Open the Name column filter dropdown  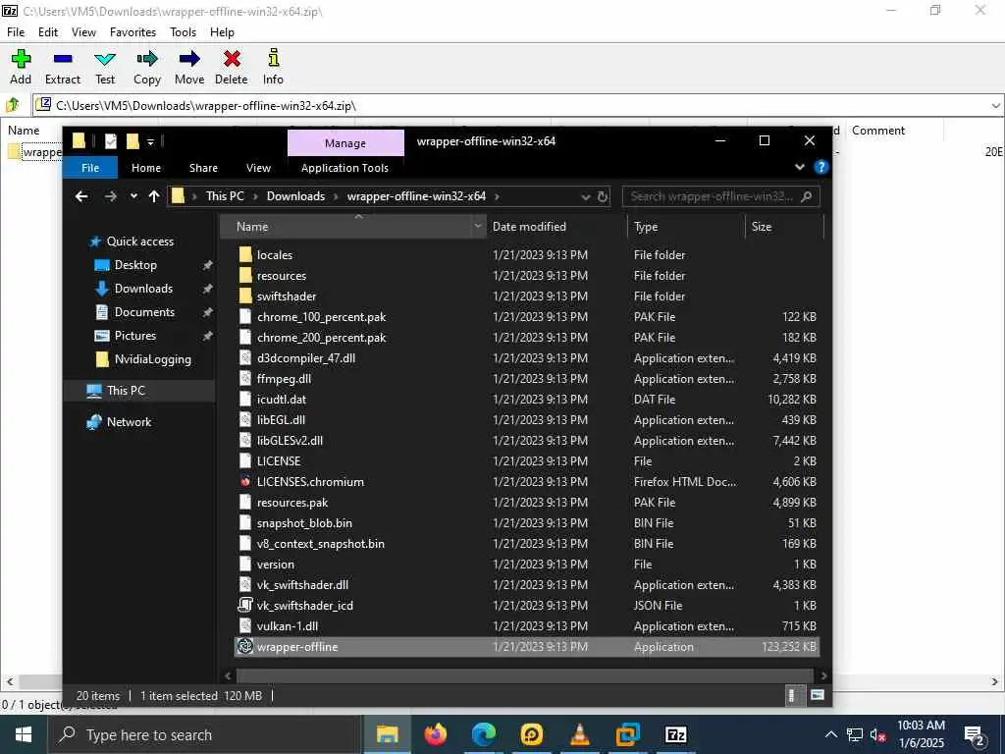click(478, 227)
